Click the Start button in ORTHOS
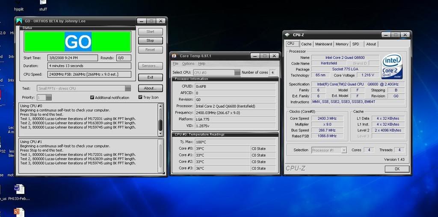 click(x=150, y=32)
